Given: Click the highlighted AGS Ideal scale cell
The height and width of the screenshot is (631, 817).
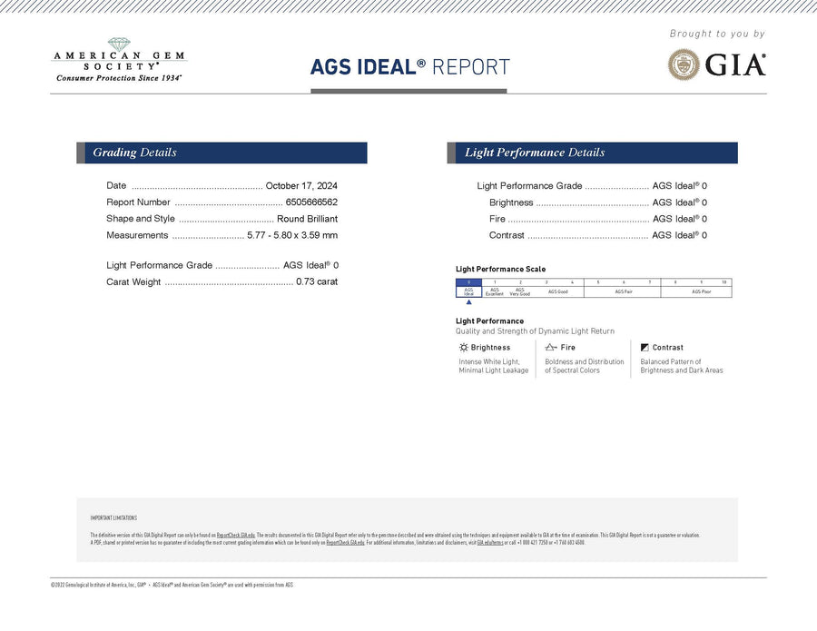Looking at the screenshot, I should tap(468, 288).
